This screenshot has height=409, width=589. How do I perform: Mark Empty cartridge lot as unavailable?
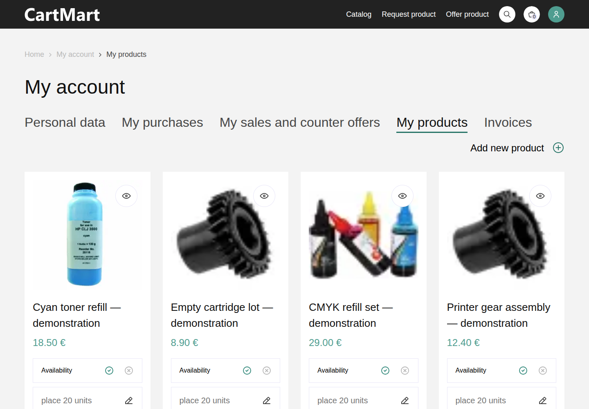click(x=267, y=371)
